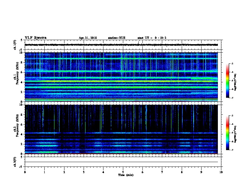Image resolution: width=249 pixels, height=193 pixels.
Task: Click the ch.1 spectrogram colorbar gradient
Action: [x=227, y=81]
